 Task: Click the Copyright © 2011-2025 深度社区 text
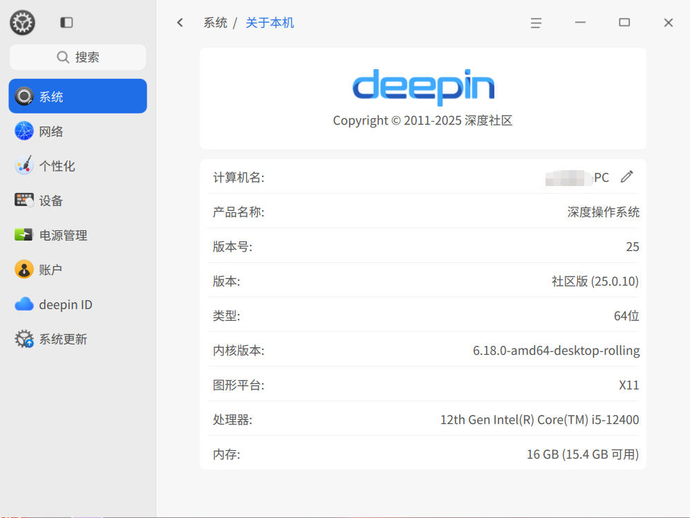423,120
